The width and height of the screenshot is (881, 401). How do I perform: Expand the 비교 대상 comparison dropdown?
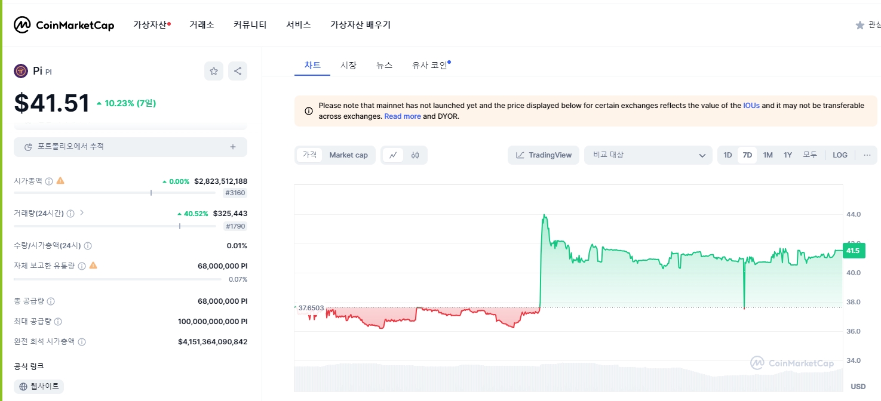coord(648,155)
